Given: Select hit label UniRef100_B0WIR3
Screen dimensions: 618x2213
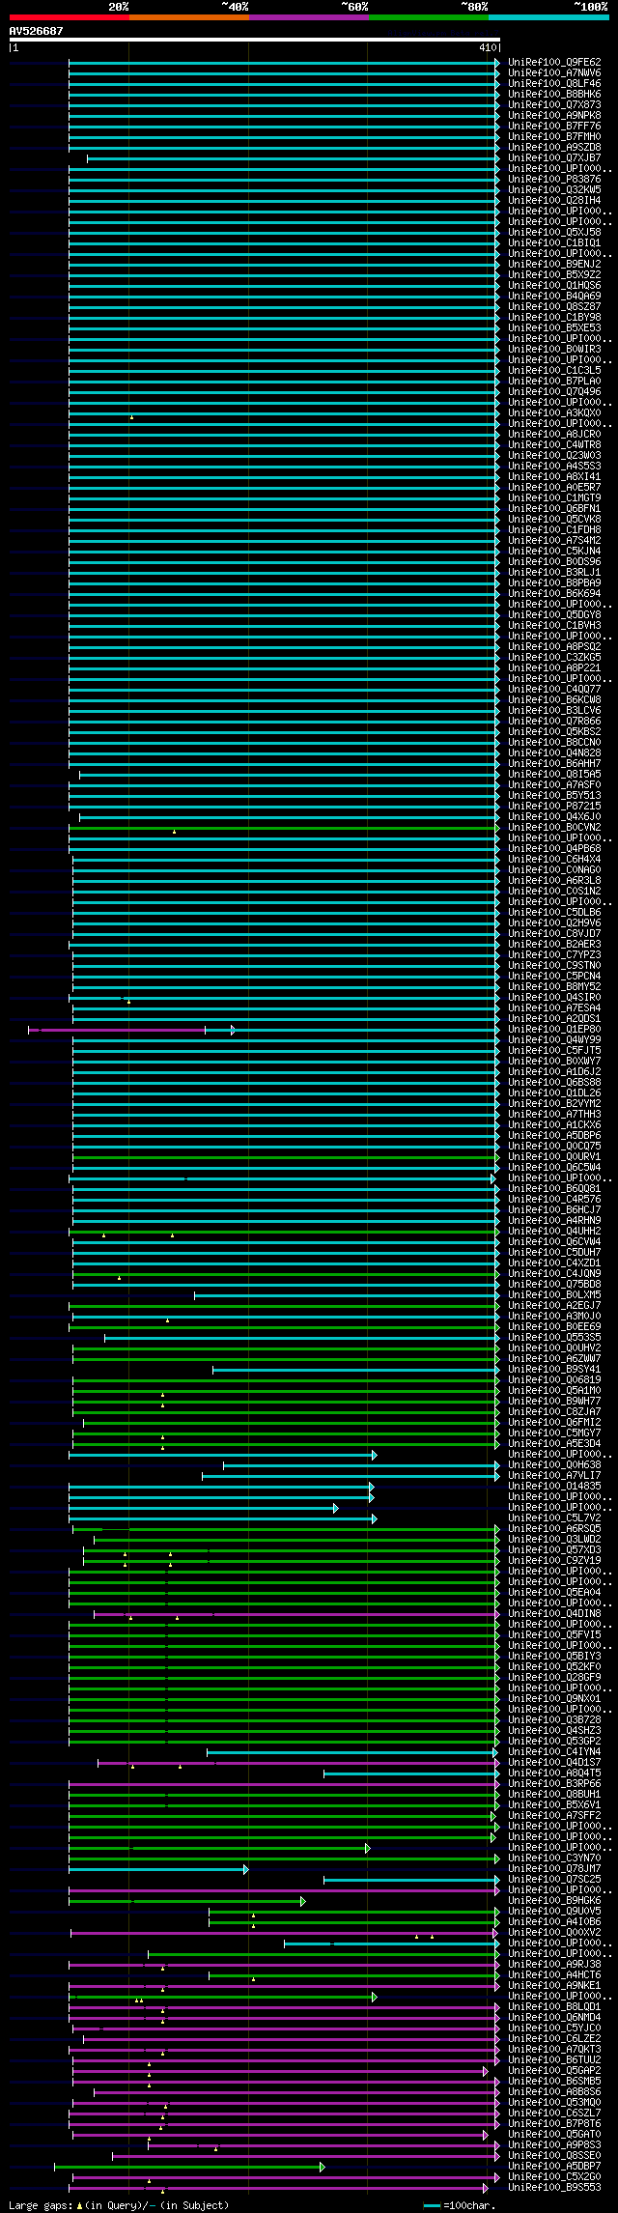Looking at the screenshot, I should click(554, 350).
